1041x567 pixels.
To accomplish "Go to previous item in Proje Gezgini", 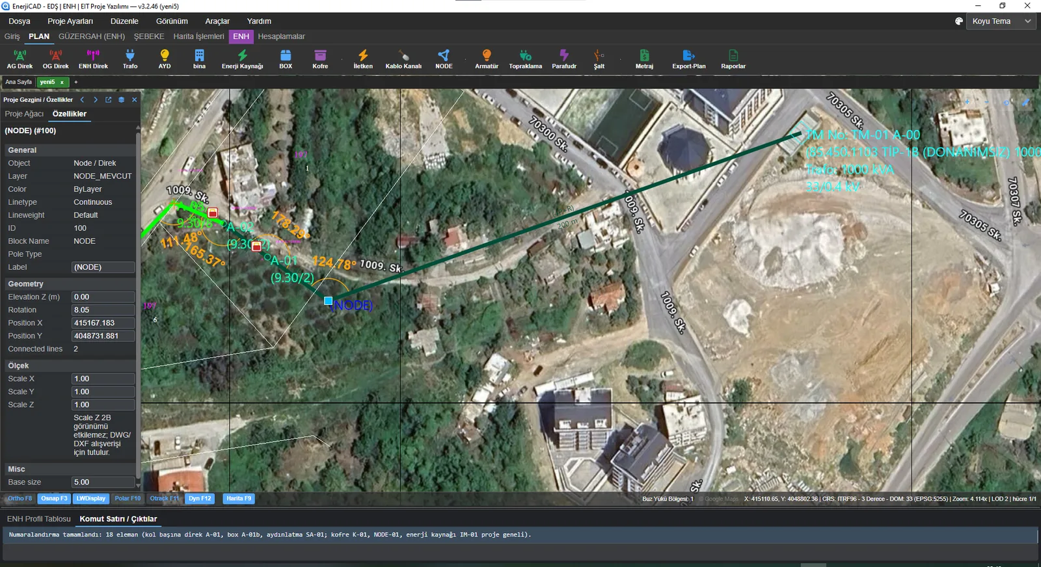I will (x=82, y=99).
